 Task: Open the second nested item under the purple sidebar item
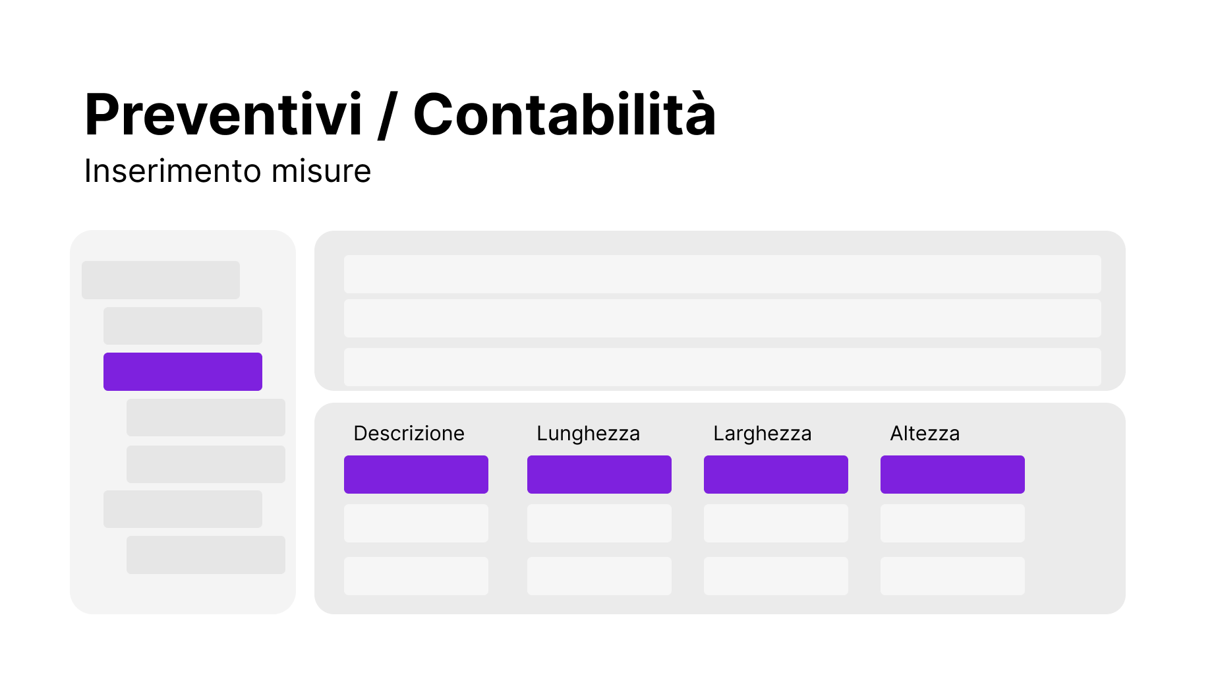click(206, 464)
